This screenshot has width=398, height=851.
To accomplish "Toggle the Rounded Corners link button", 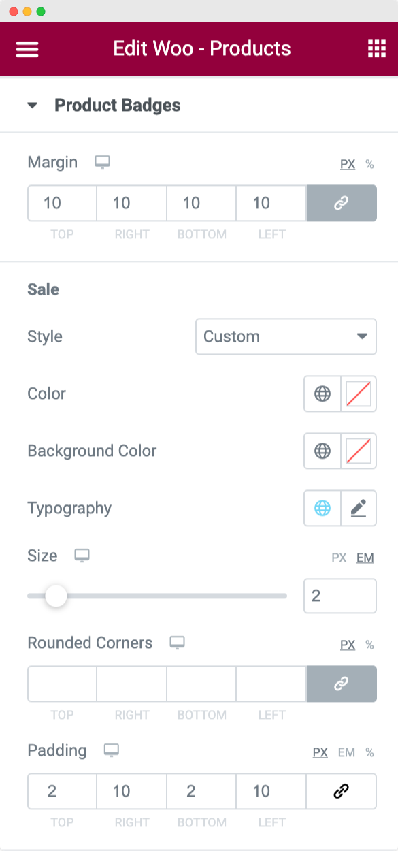I will pos(342,684).
